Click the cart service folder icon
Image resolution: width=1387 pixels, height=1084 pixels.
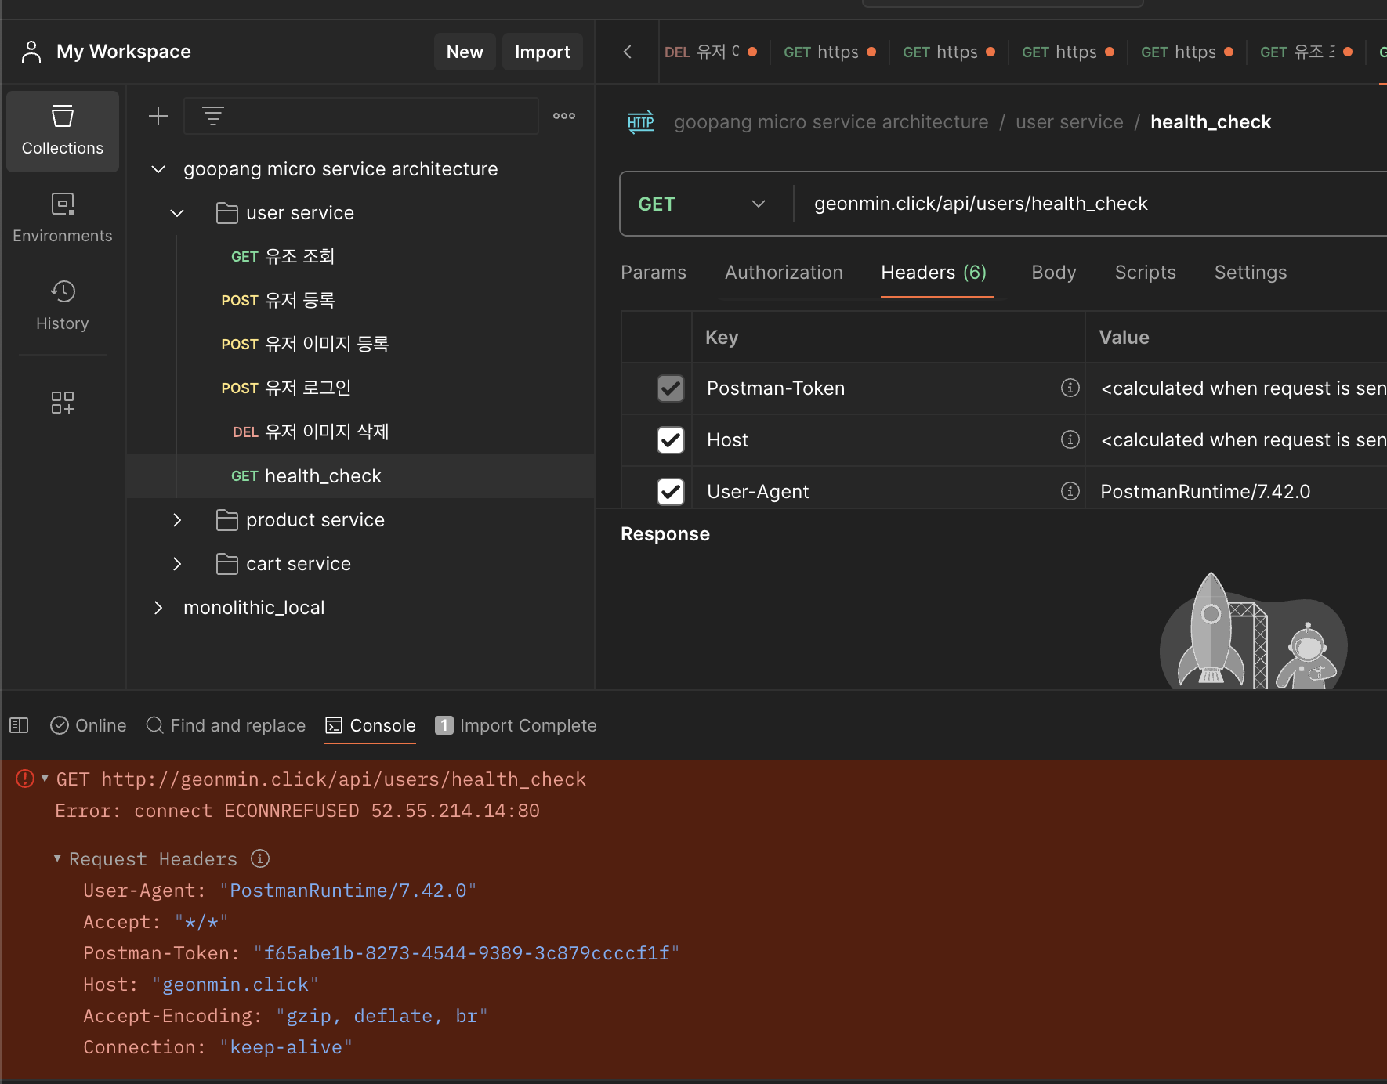(x=227, y=564)
